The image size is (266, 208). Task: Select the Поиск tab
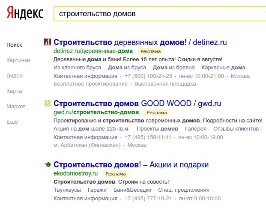tap(14, 45)
